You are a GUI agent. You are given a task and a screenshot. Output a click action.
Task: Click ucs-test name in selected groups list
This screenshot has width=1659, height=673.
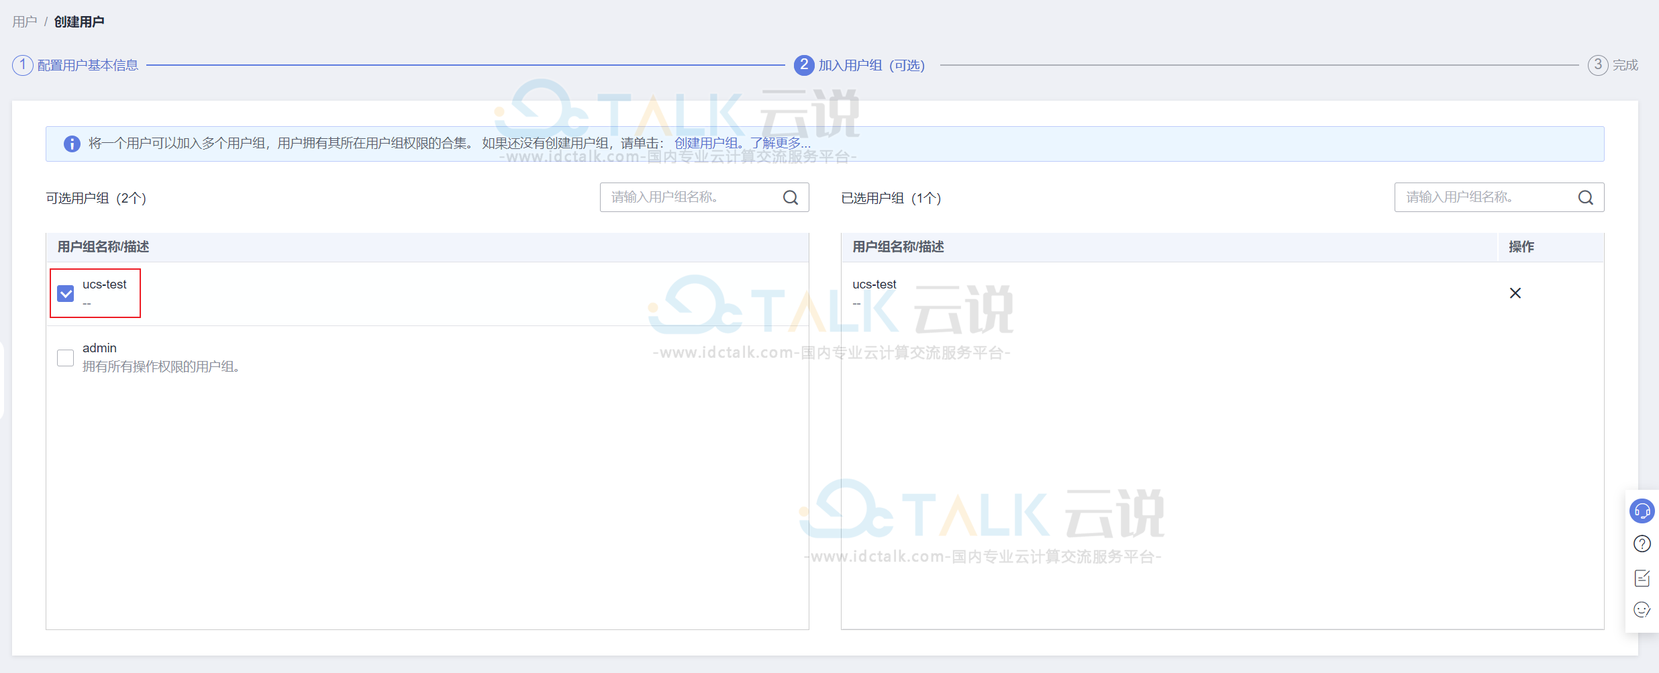[x=874, y=284]
